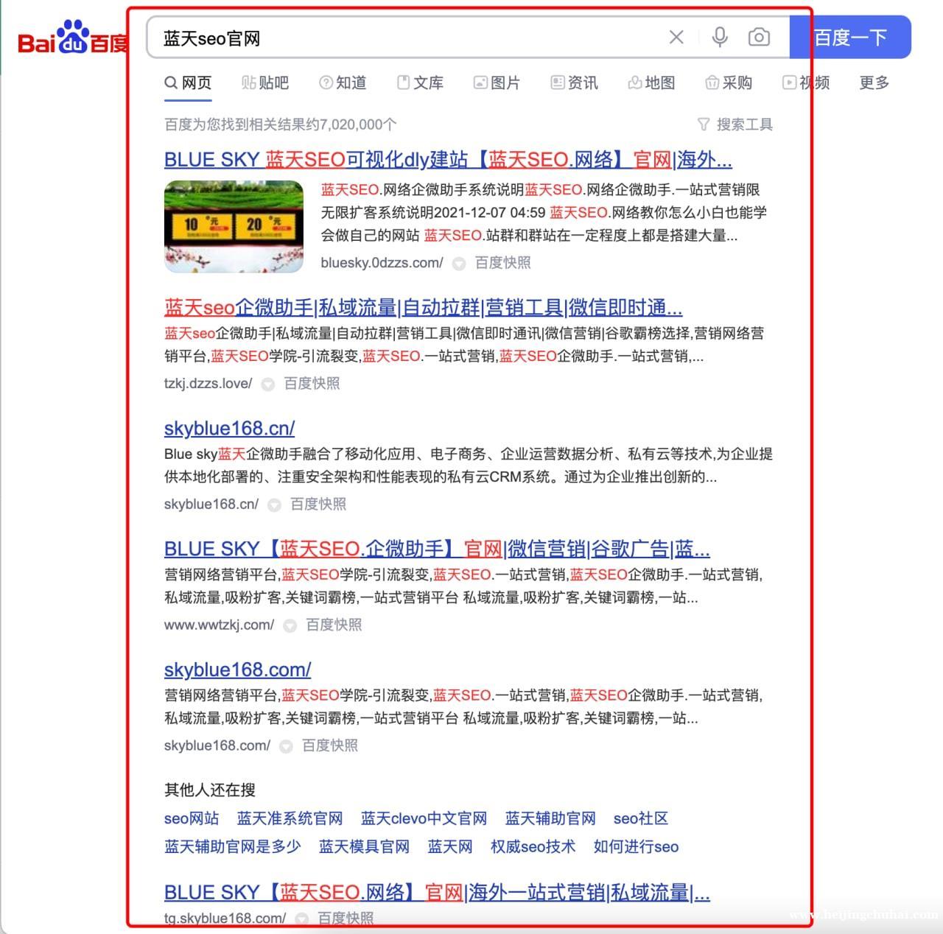Open 百度快照 for bluesky.0dzzs.com result

point(502,262)
